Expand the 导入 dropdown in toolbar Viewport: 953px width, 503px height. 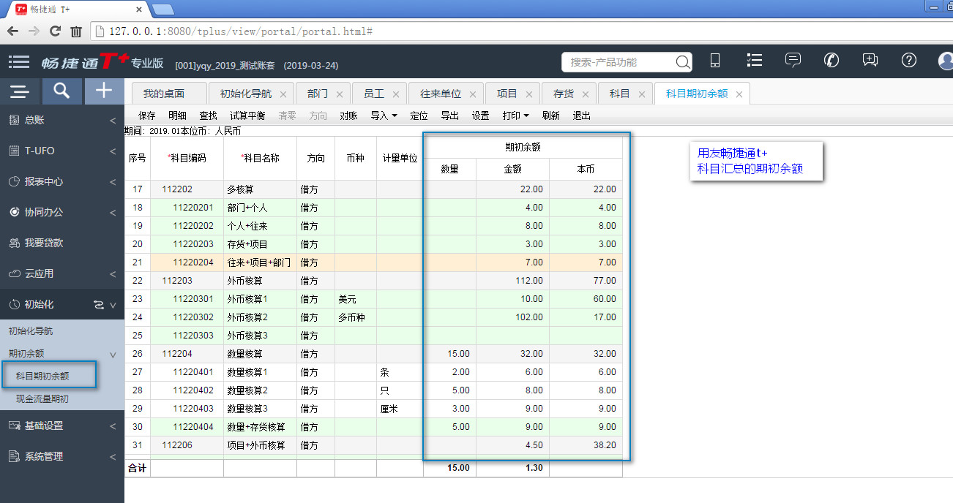pyautogui.click(x=384, y=116)
